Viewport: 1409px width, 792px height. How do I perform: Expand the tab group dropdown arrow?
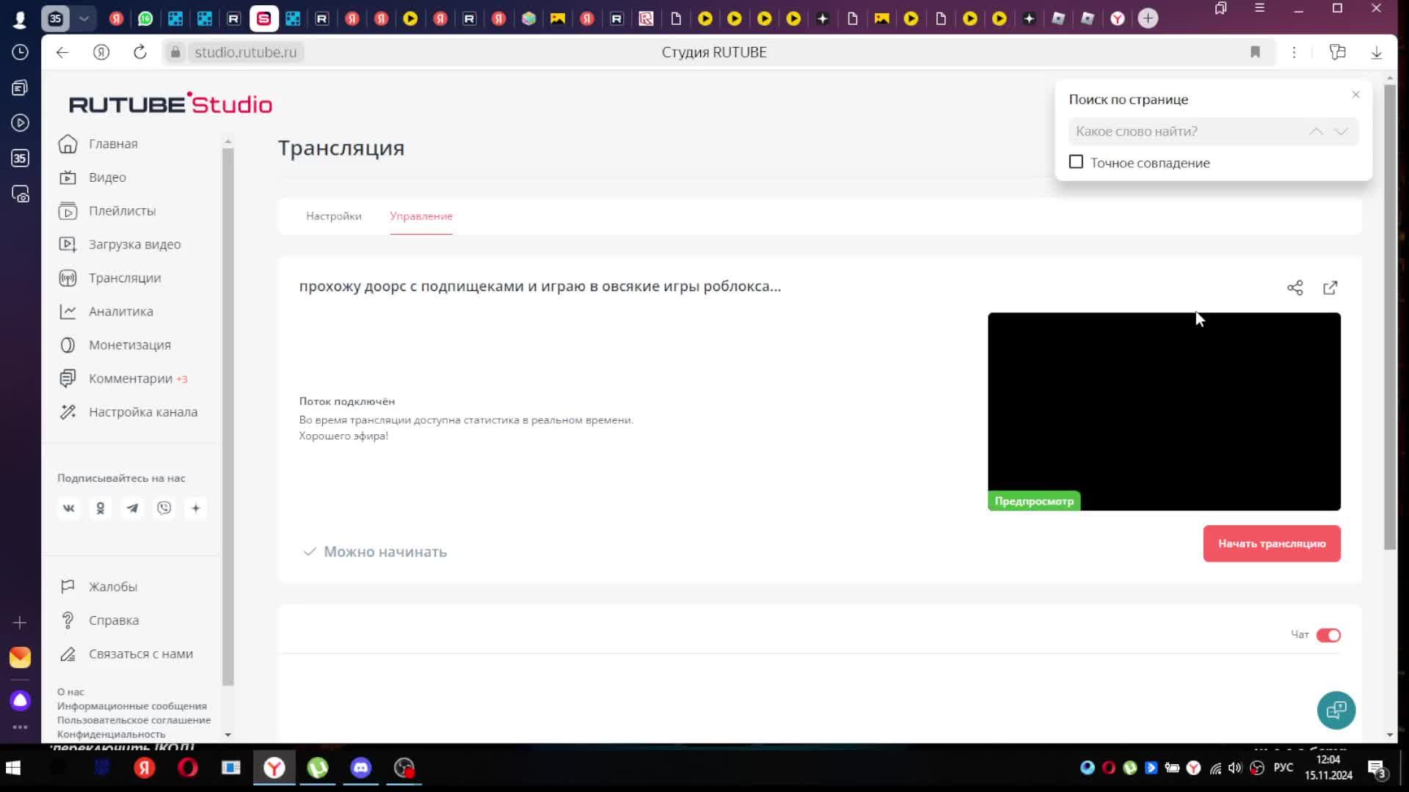coord(84,18)
